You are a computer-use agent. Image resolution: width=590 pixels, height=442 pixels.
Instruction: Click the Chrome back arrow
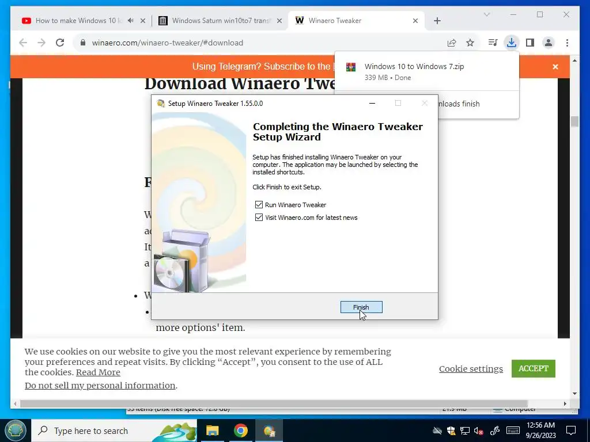coord(23,43)
